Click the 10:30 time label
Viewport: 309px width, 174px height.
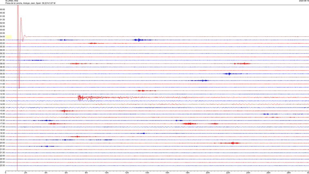(2, 81)
